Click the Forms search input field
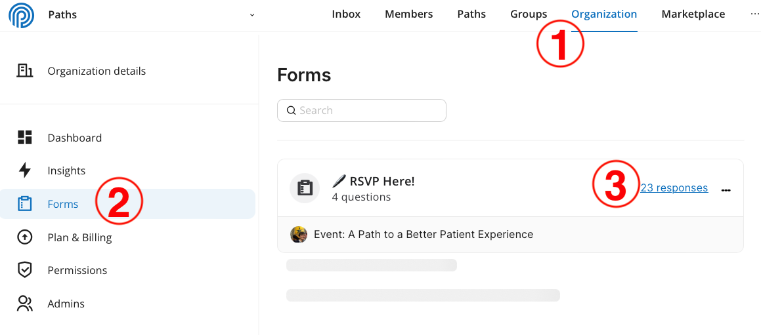Viewport: 761px width, 335px height. pyautogui.click(x=362, y=111)
